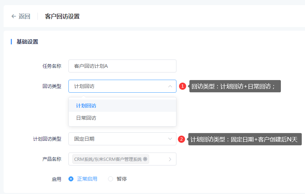Viewport: 305px width, 194px height.
Task: Choose 计划回访 in the dropdown list
Action: click(122, 106)
